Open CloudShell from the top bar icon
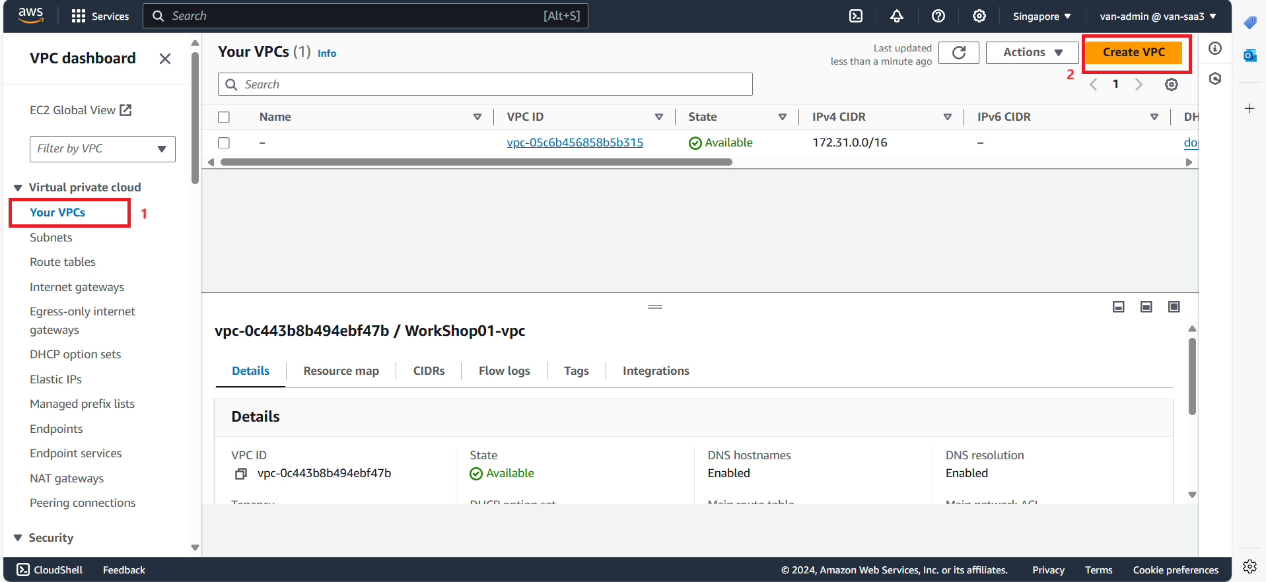1266x582 pixels. (855, 16)
